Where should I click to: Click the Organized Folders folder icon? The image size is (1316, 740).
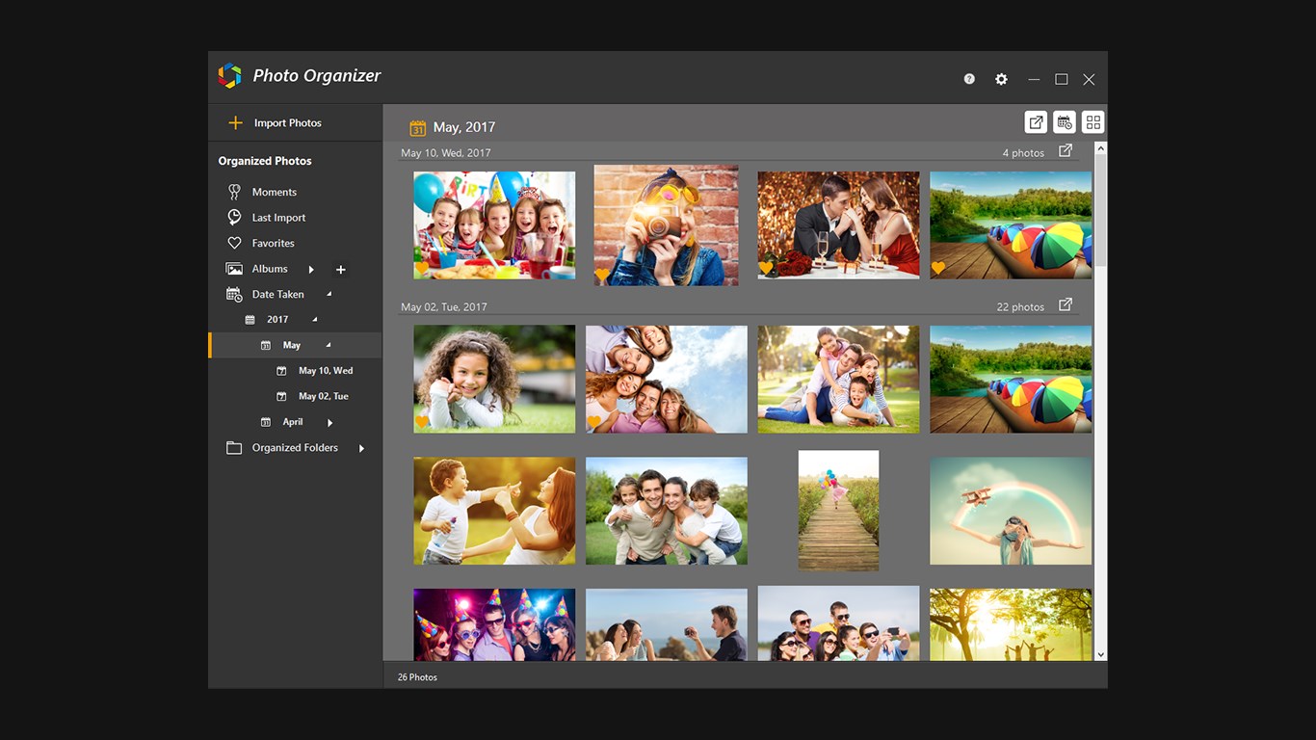[234, 448]
